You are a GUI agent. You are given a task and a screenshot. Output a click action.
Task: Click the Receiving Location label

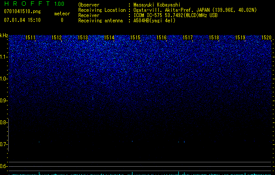pyautogui.click(x=102, y=10)
